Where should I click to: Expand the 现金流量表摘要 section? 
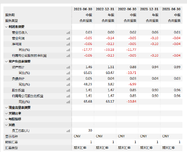(x=6, y=108)
